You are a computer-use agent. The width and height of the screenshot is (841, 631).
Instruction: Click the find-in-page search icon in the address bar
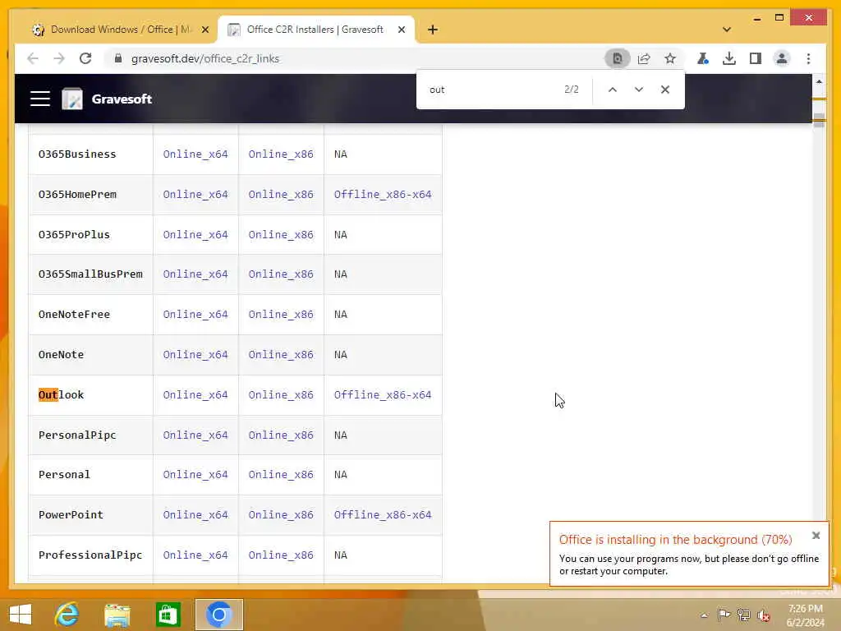click(x=618, y=58)
